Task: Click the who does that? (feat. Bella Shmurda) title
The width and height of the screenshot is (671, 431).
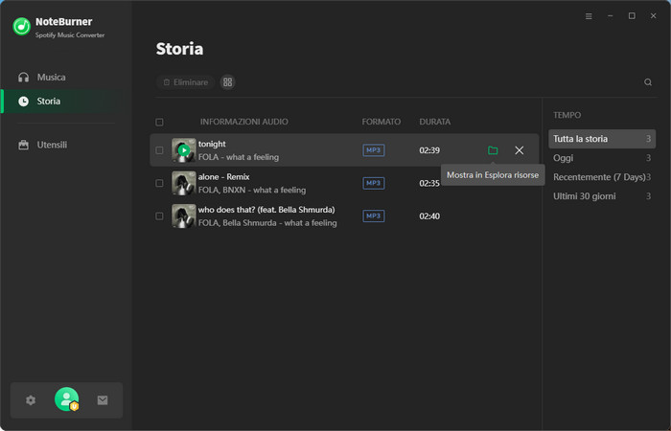Action: coord(266,210)
